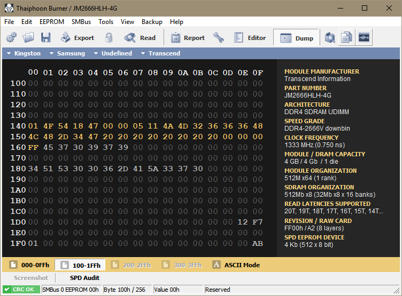Click the CRC OK status indicator

coord(21,290)
